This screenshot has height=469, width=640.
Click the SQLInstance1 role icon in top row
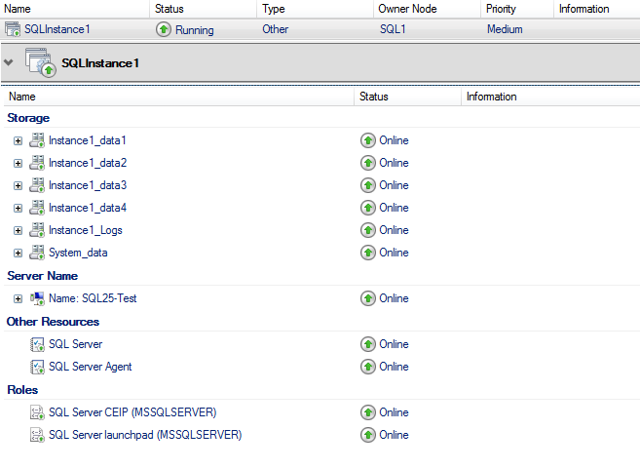[x=13, y=29]
